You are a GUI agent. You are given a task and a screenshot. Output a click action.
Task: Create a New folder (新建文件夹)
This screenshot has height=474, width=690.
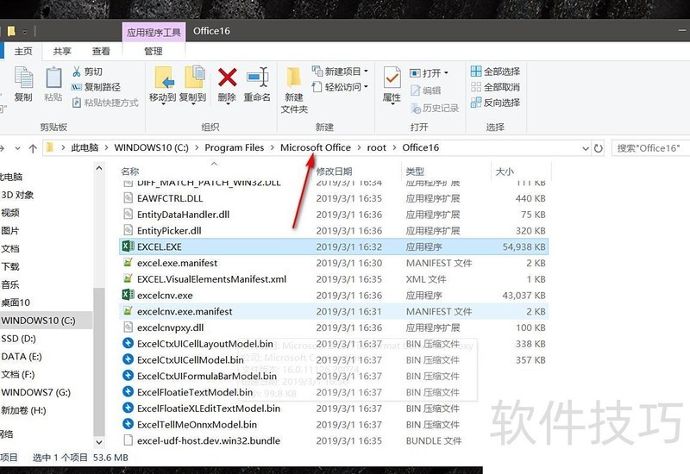click(294, 90)
